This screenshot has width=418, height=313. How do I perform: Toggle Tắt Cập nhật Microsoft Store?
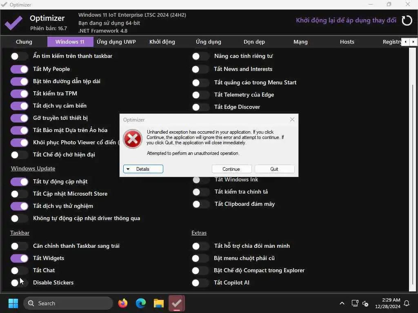[19, 194]
